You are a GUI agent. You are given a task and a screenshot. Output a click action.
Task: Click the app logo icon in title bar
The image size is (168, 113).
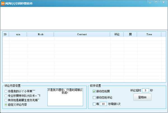[3, 4]
